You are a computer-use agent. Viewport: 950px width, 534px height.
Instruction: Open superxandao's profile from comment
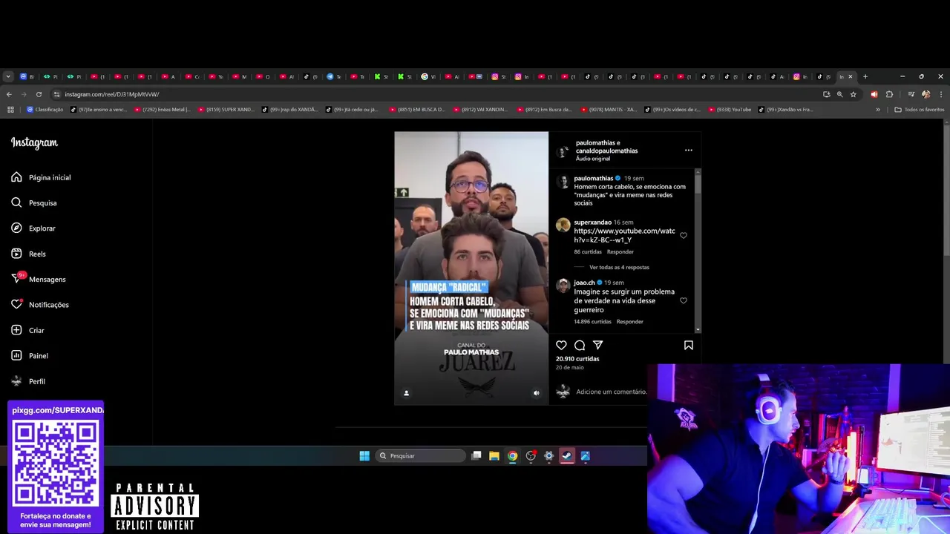click(592, 222)
